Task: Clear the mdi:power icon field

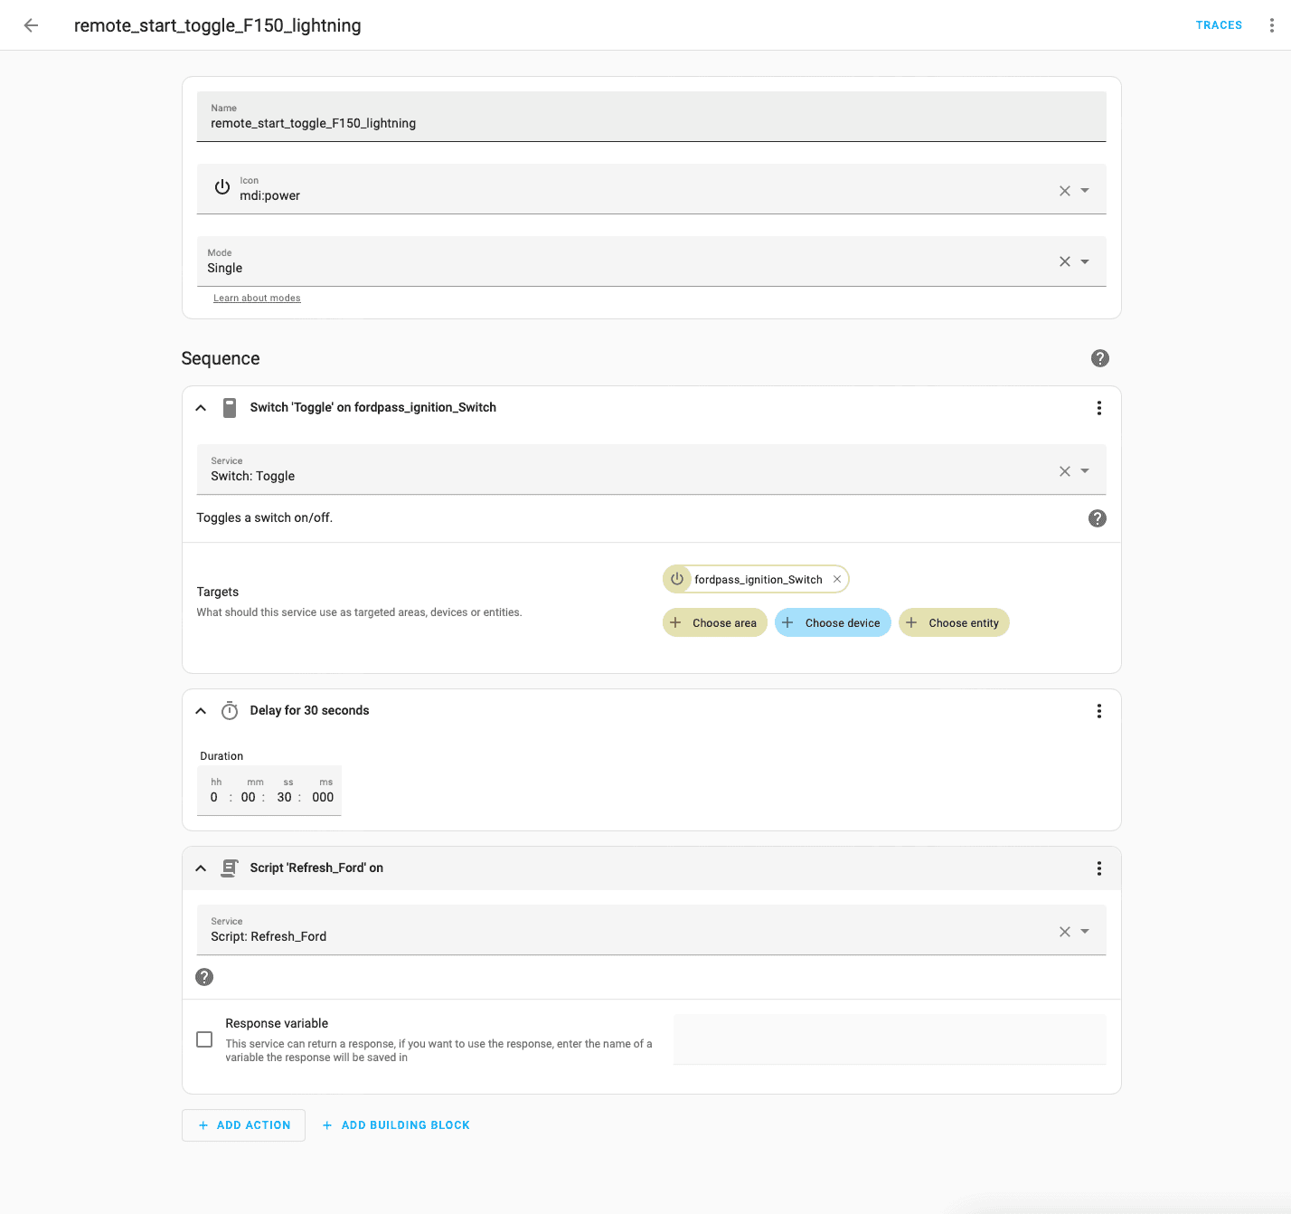Action: coord(1064,191)
